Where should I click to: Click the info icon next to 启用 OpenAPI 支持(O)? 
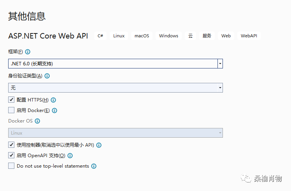[x=70, y=156]
